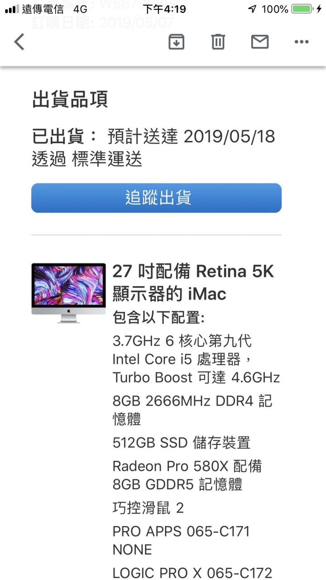Screen dimensions: 326x580
Task: Tap the battery icon in the status bar
Action: [302, 9]
